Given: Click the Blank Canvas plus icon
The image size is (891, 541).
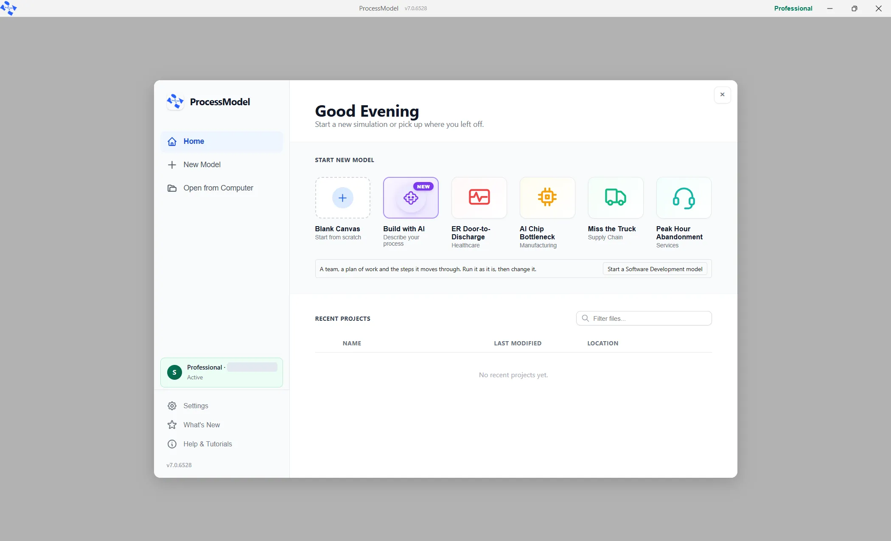Looking at the screenshot, I should point(342,198).
